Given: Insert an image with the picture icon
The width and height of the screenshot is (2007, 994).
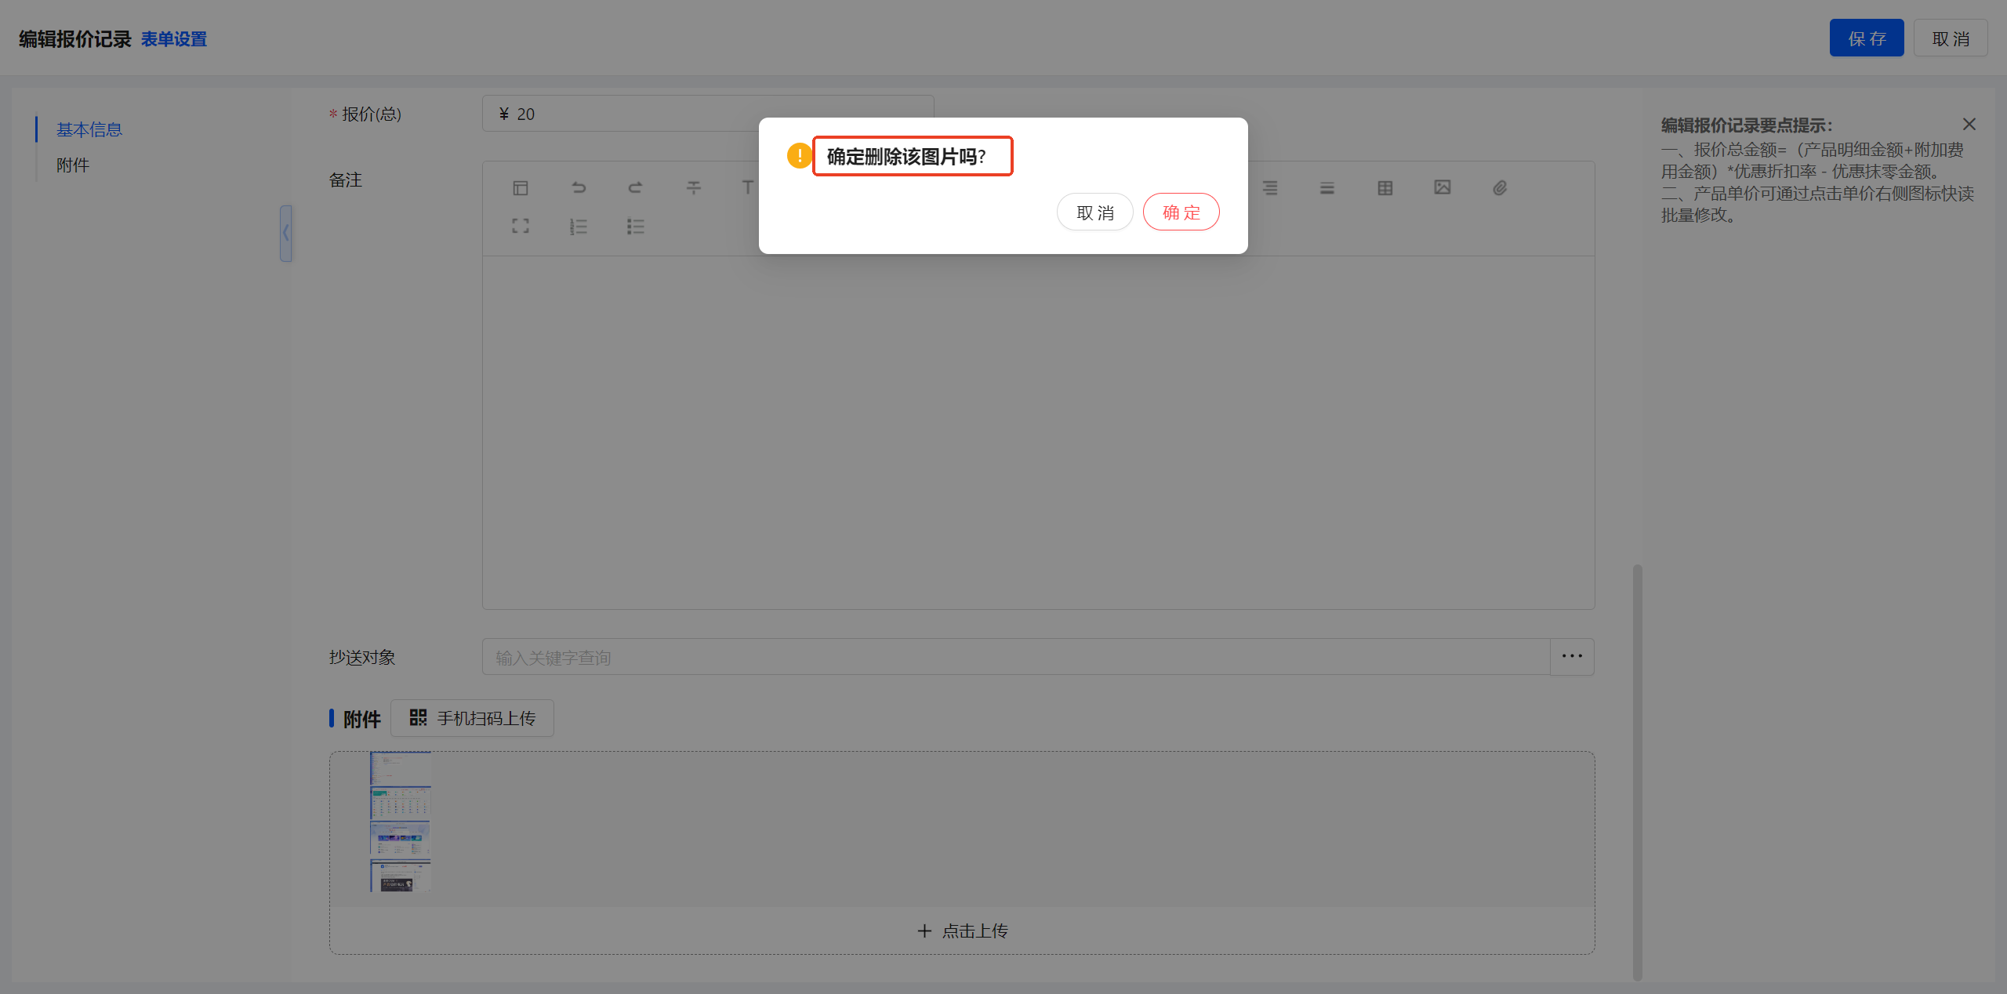Looking at the screenshot, I should 1443,188.
